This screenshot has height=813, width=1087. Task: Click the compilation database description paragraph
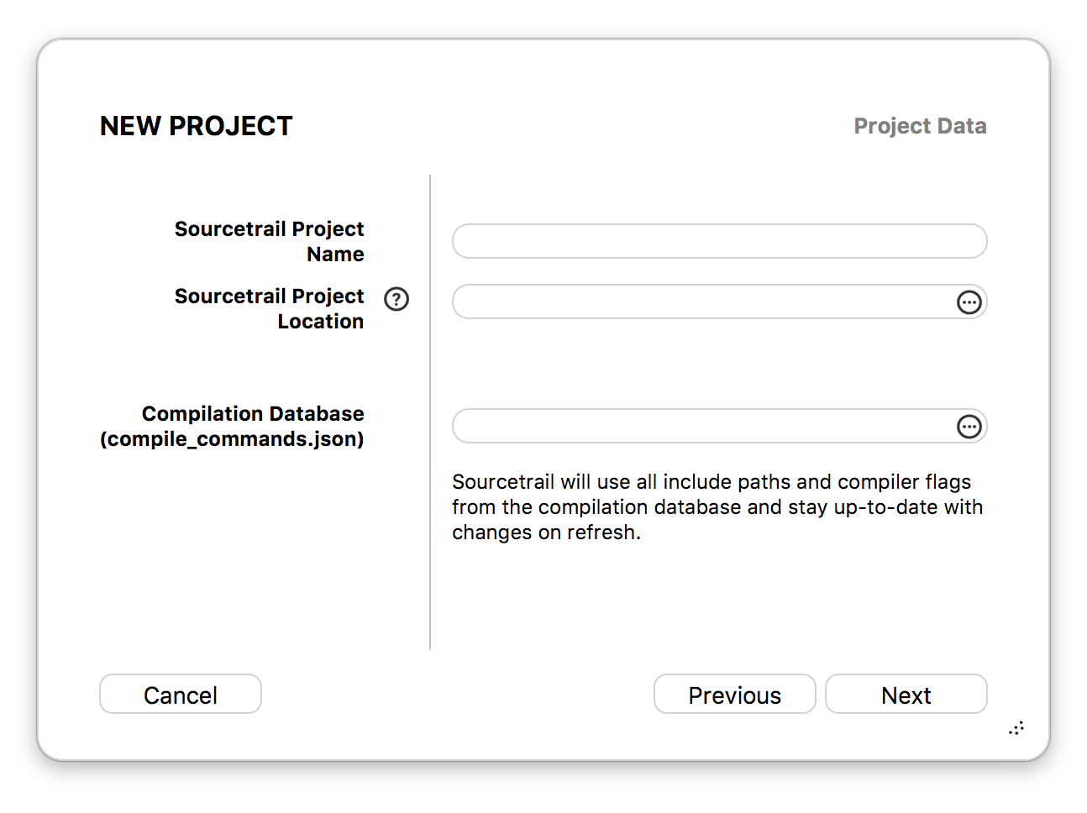[717, 506]
